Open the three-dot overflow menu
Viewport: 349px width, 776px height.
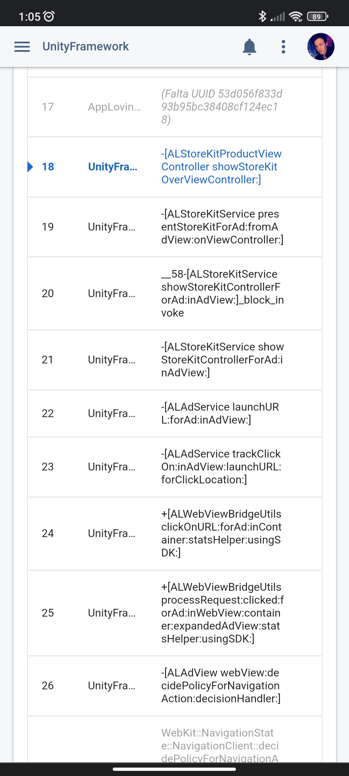coord(283,46)
